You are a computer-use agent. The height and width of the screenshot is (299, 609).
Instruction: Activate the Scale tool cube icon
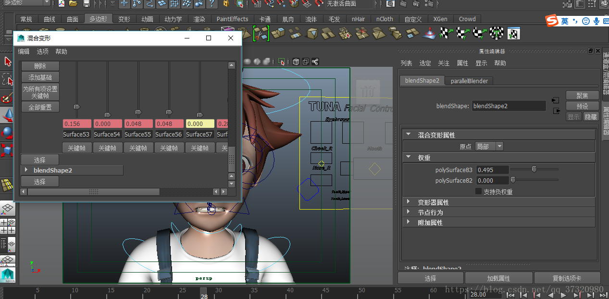click(7, 150)
